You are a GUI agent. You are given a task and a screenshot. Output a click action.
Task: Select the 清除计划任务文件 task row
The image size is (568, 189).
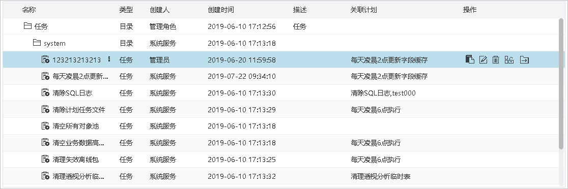point(281,110)
